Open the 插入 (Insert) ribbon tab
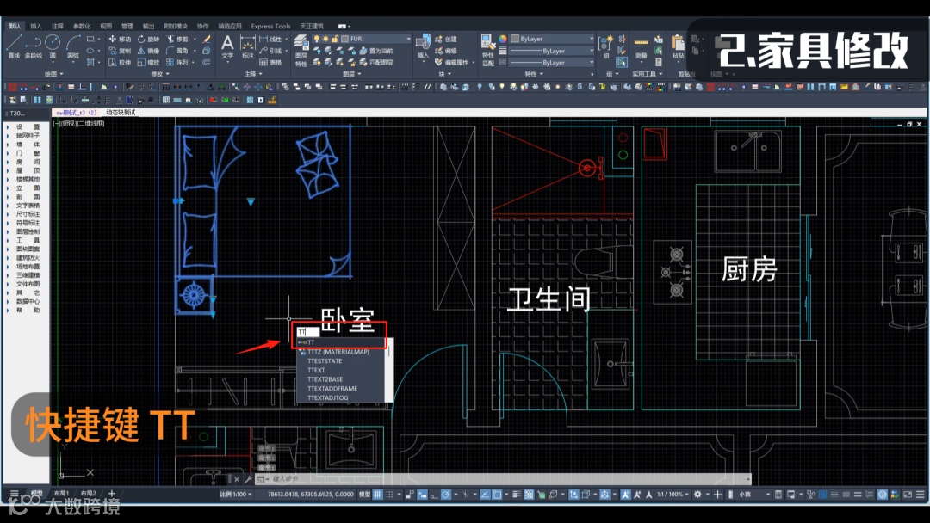930x523 pixels. (x=35, y=26)
